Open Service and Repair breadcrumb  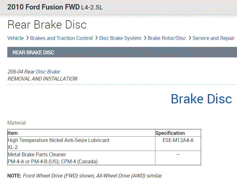pyautogui.click(x=213, y=38)
